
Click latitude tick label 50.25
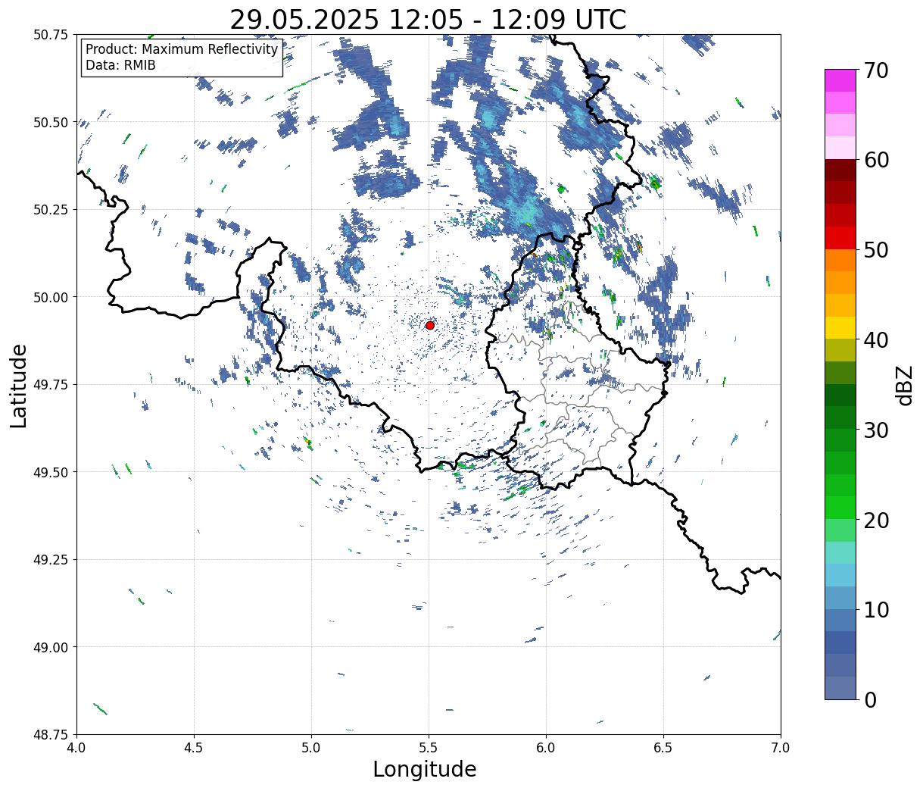51,210
